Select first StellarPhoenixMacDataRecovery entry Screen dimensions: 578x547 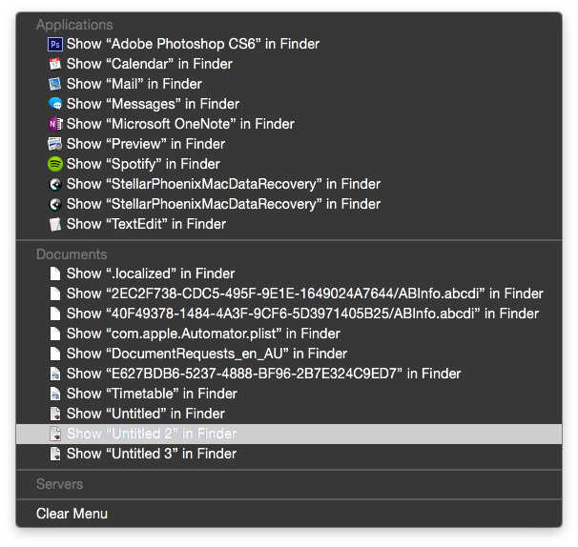pyautogui.click(x=289, y=184)
